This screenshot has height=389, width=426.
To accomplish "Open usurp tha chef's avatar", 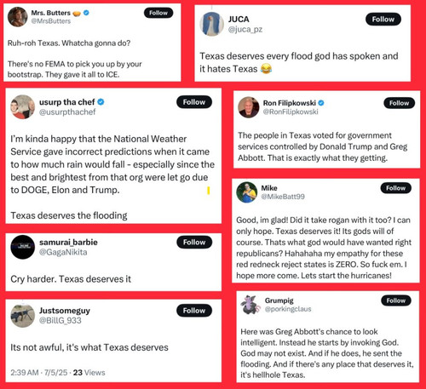I will pos(23,107).
